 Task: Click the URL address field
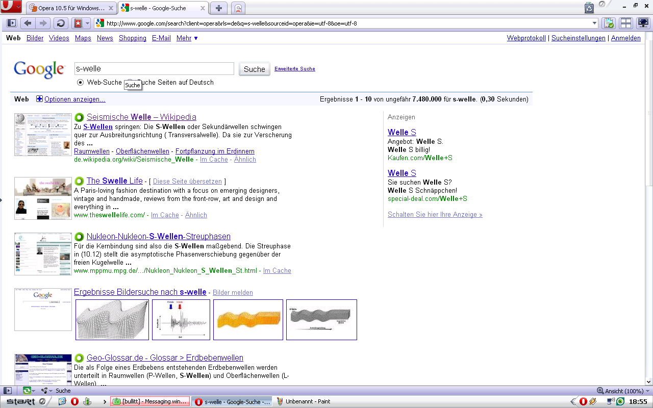click(347, 23)
